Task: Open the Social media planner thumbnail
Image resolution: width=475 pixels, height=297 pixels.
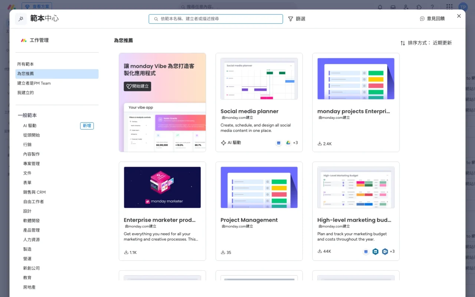Action: [x=259, y=79]
